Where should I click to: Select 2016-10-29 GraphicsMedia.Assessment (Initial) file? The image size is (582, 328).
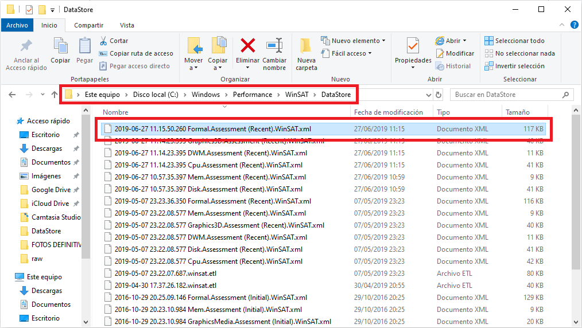pyautogui.click(x=223, y=321)
